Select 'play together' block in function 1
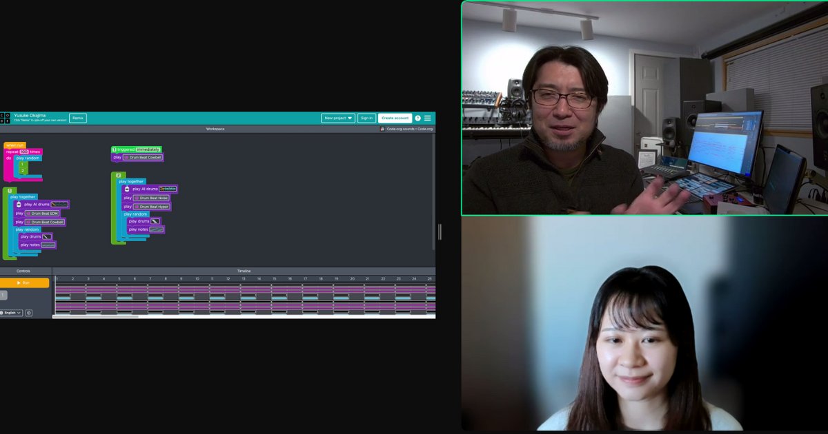Image resolution: width=828 pixels, height=434 pixels. (23, 197)
